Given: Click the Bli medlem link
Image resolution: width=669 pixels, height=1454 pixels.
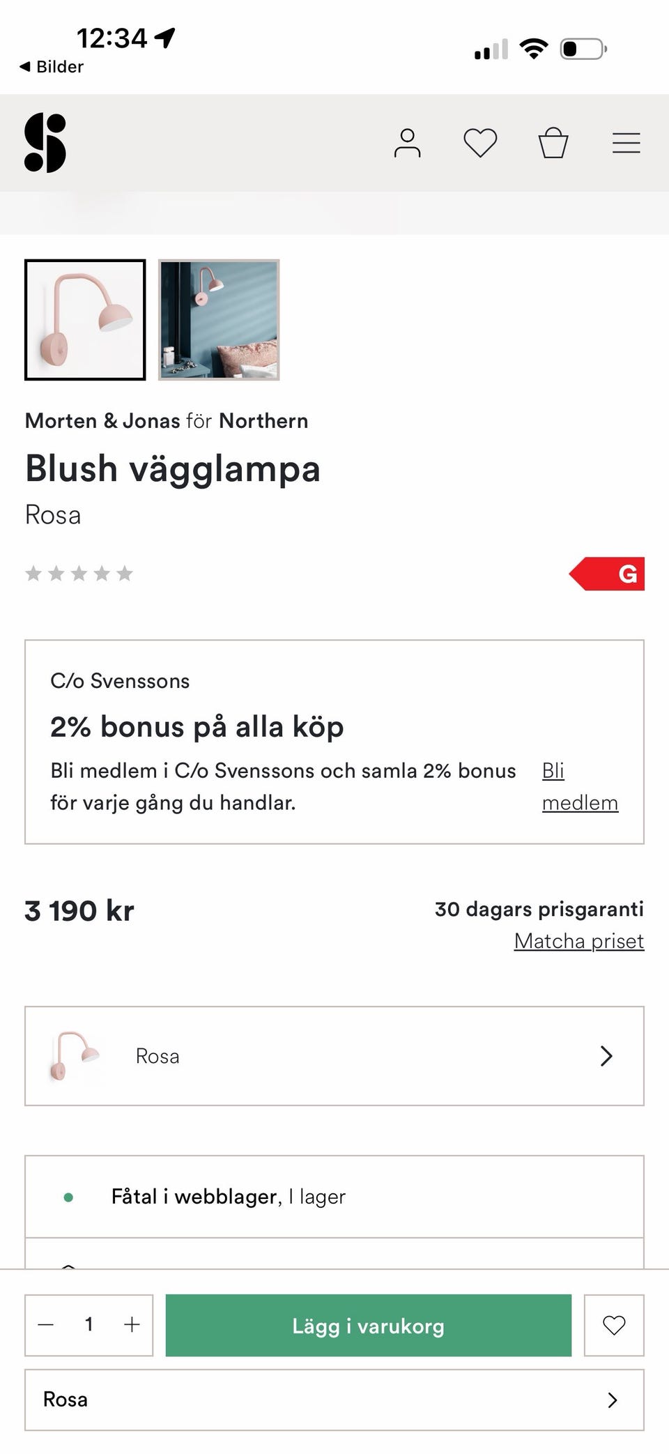Looking at the screenshot, I should pos(579,786).
